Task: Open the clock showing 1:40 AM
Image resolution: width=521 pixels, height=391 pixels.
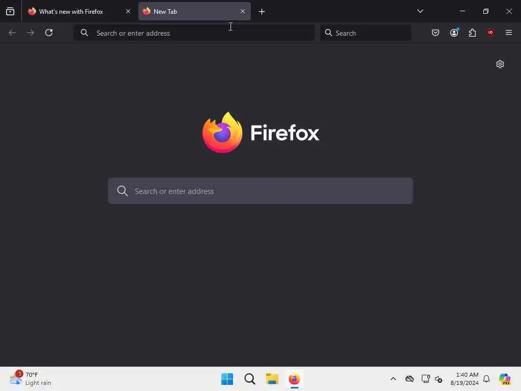Action: pos(465,379)
